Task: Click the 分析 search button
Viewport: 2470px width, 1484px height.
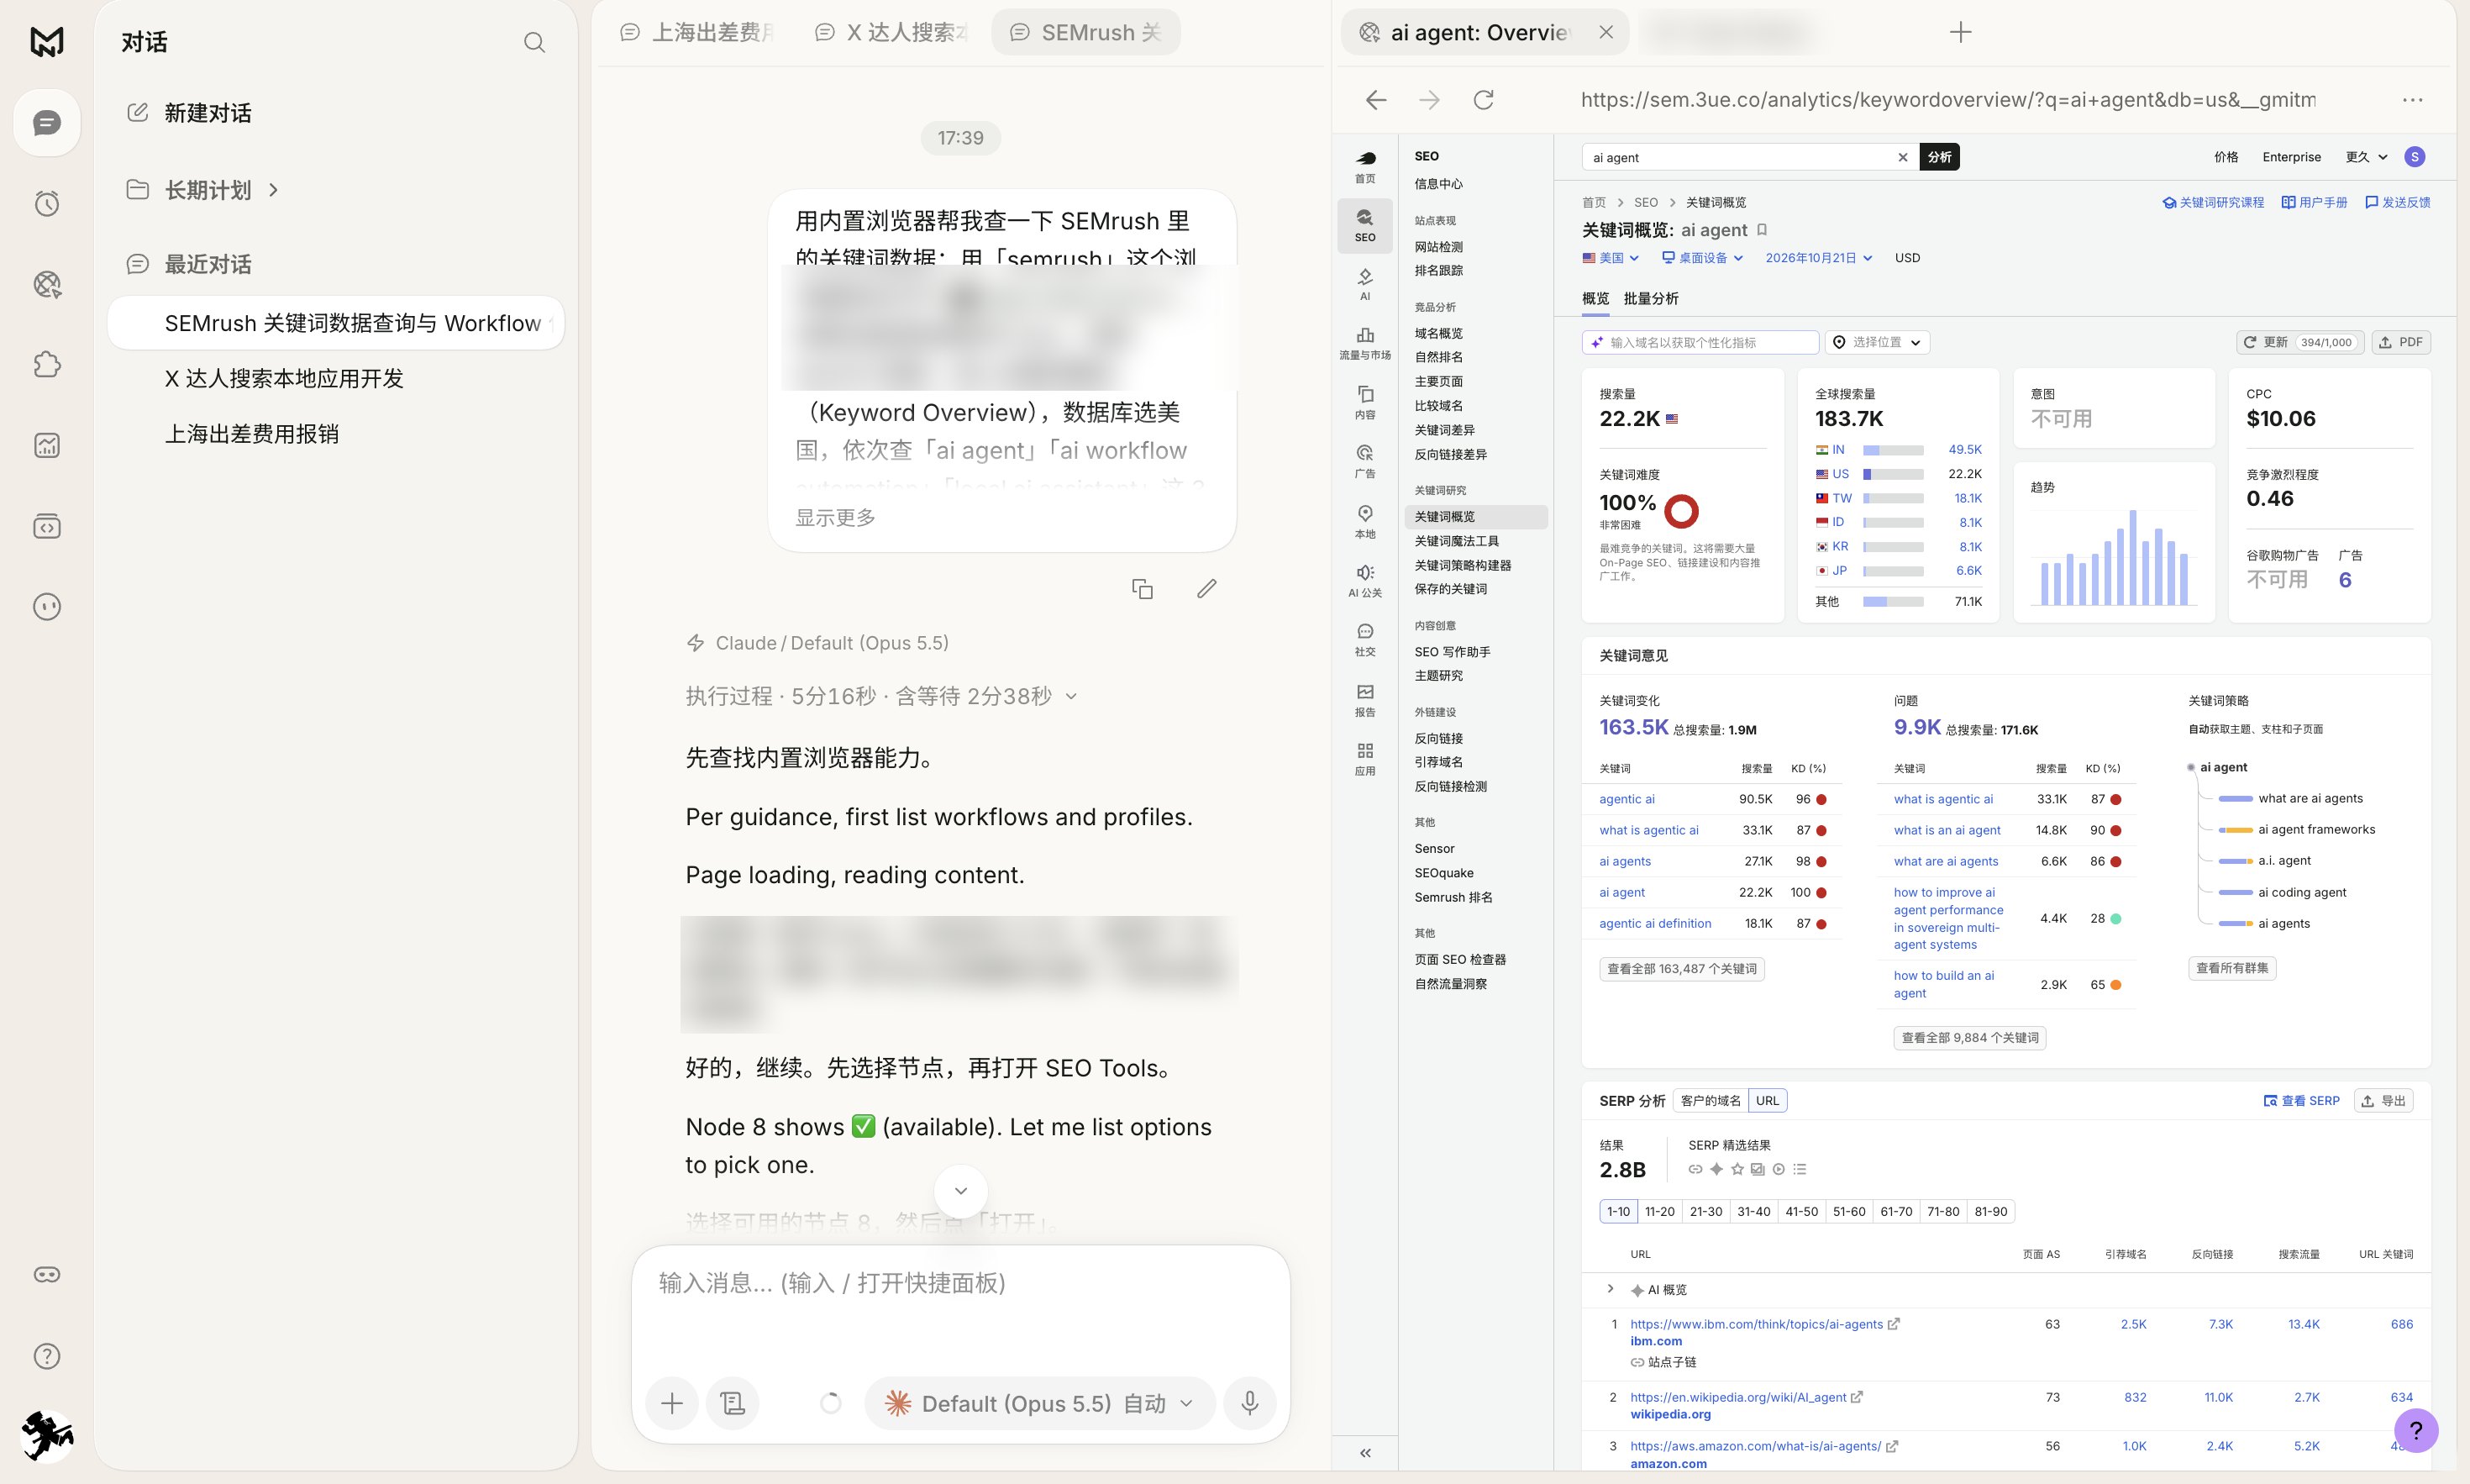Action: 1939,157
